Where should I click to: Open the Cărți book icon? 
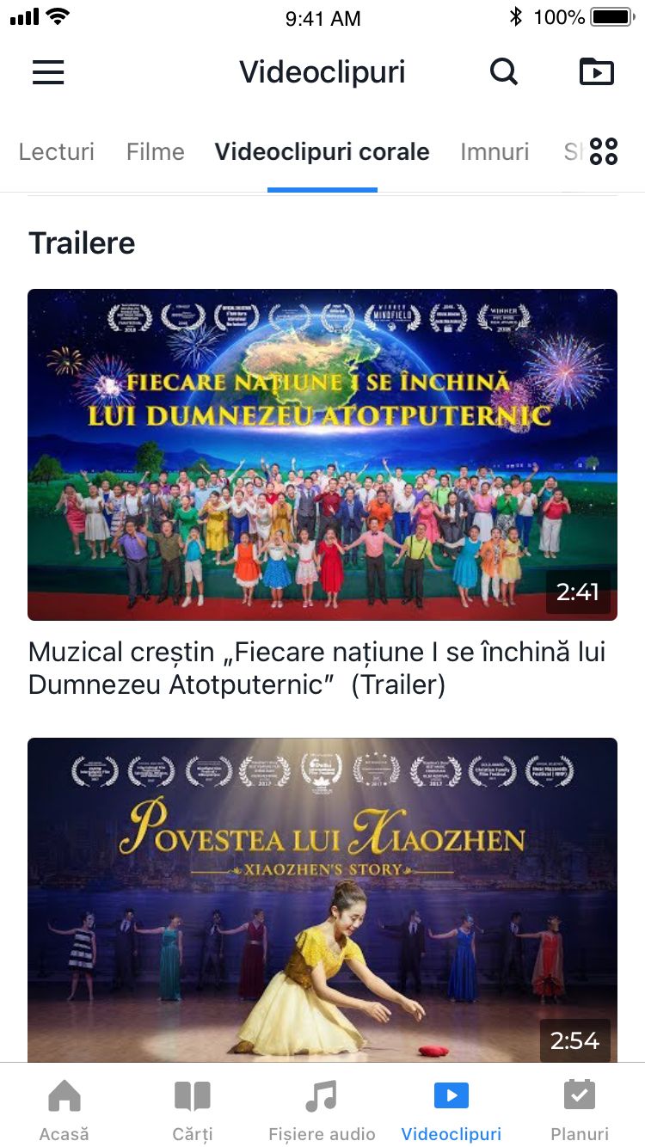(193, 1096)
